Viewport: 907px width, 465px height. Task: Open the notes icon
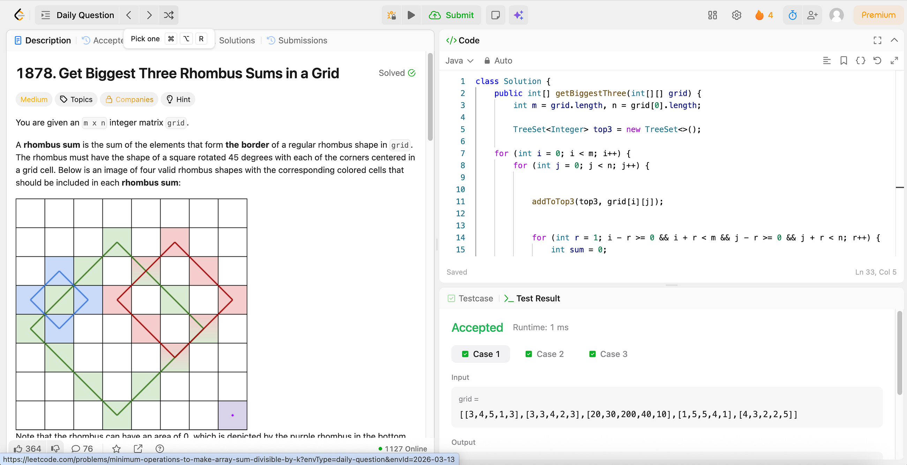[x=495, y=15]
